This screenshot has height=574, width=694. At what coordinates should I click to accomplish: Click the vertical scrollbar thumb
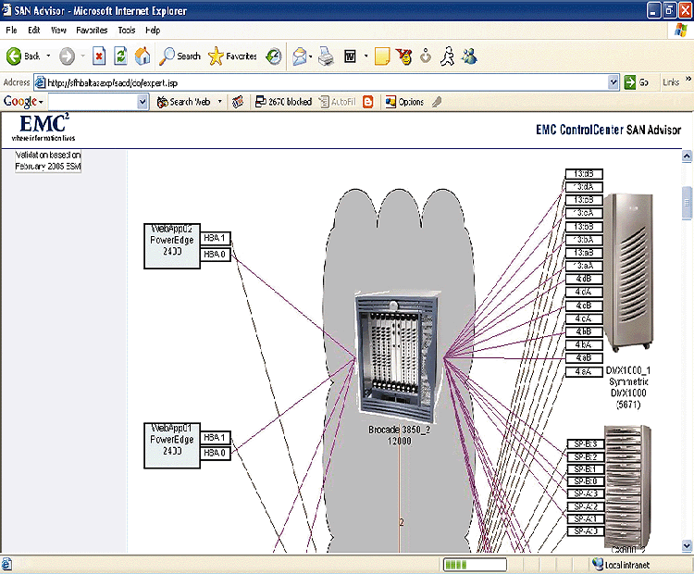tap(687, 203)
